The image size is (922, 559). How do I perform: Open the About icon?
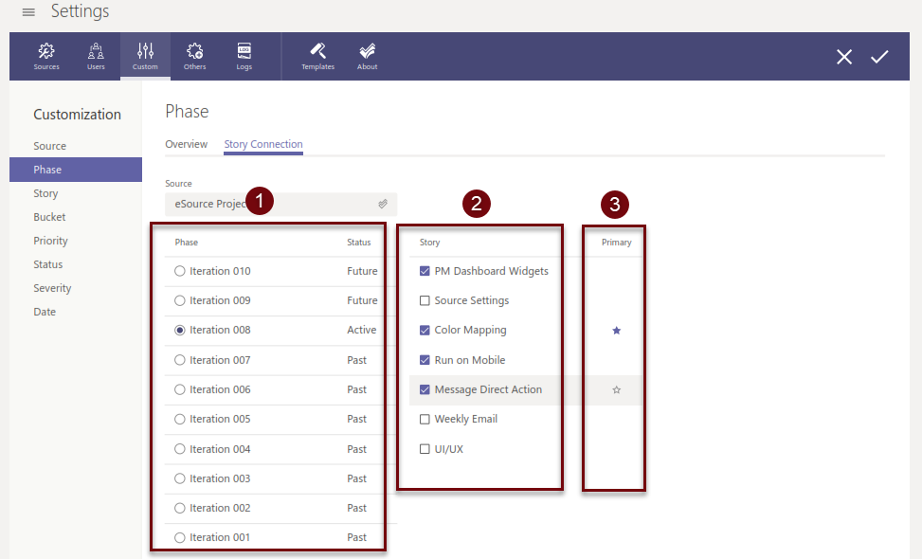point(368,56)
